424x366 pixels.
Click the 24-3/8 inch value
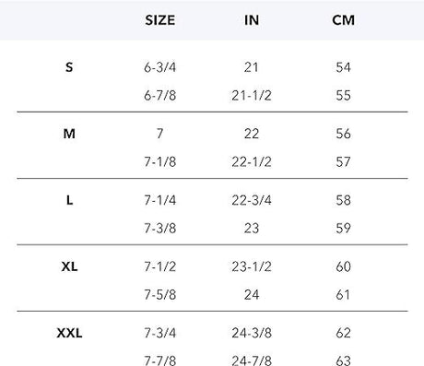click(252, 333)
